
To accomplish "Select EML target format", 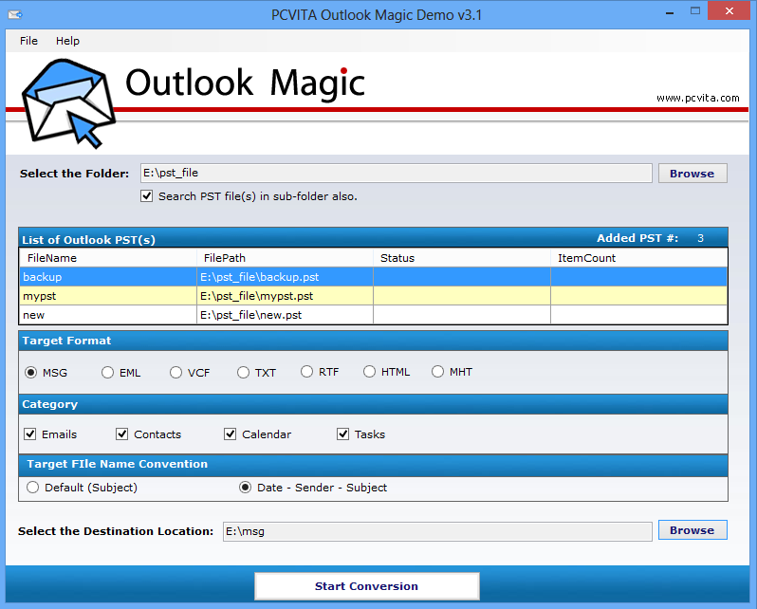I will 107,373.
